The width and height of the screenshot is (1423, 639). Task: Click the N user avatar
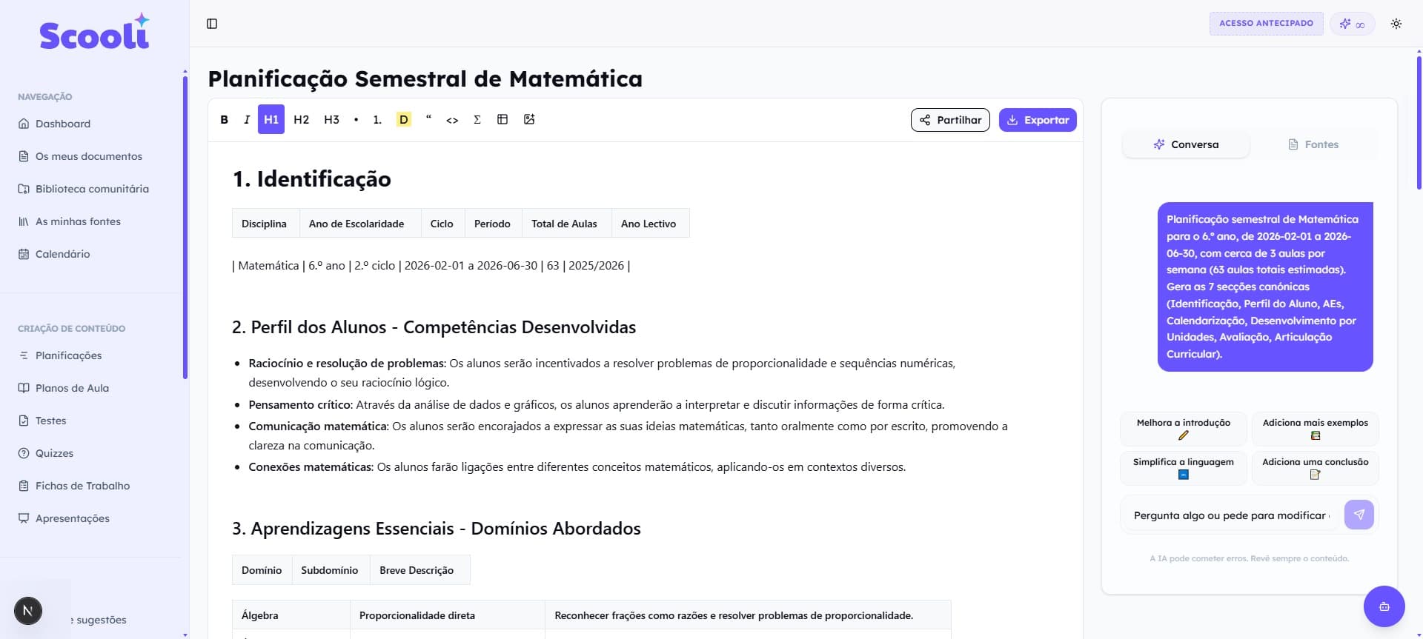28,611
